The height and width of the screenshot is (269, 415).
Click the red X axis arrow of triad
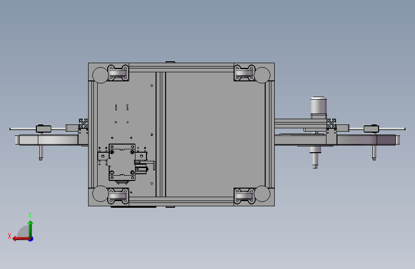[21, 239]
